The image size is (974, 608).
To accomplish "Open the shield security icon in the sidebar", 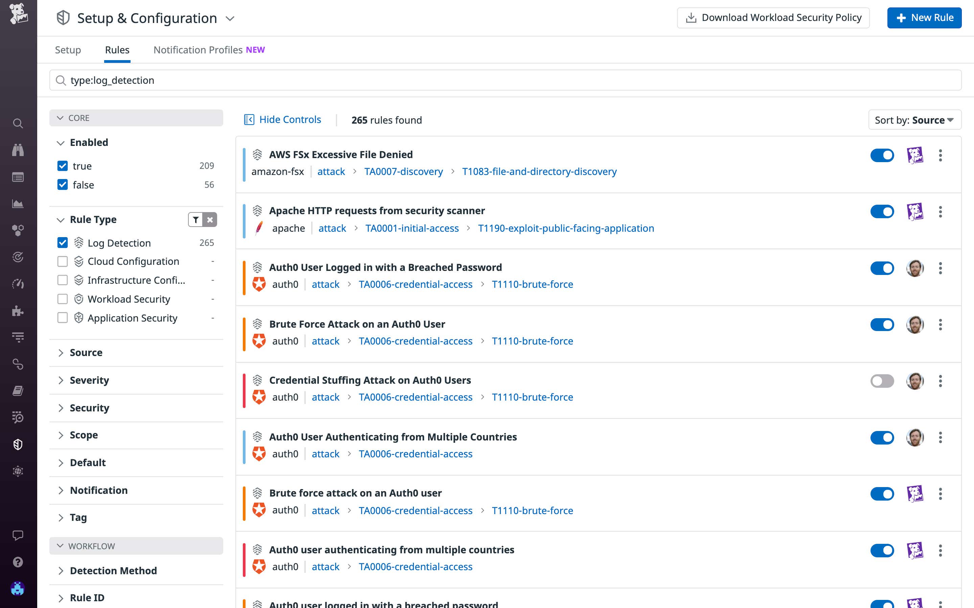I will (18, 444).
